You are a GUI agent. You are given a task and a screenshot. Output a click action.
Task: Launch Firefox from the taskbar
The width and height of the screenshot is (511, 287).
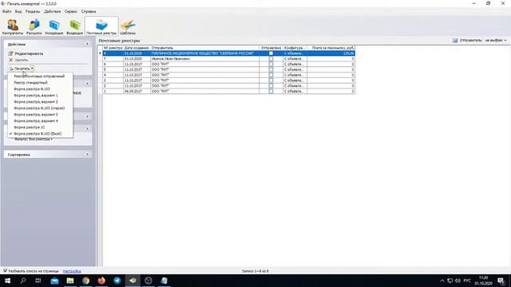point(101,281)
